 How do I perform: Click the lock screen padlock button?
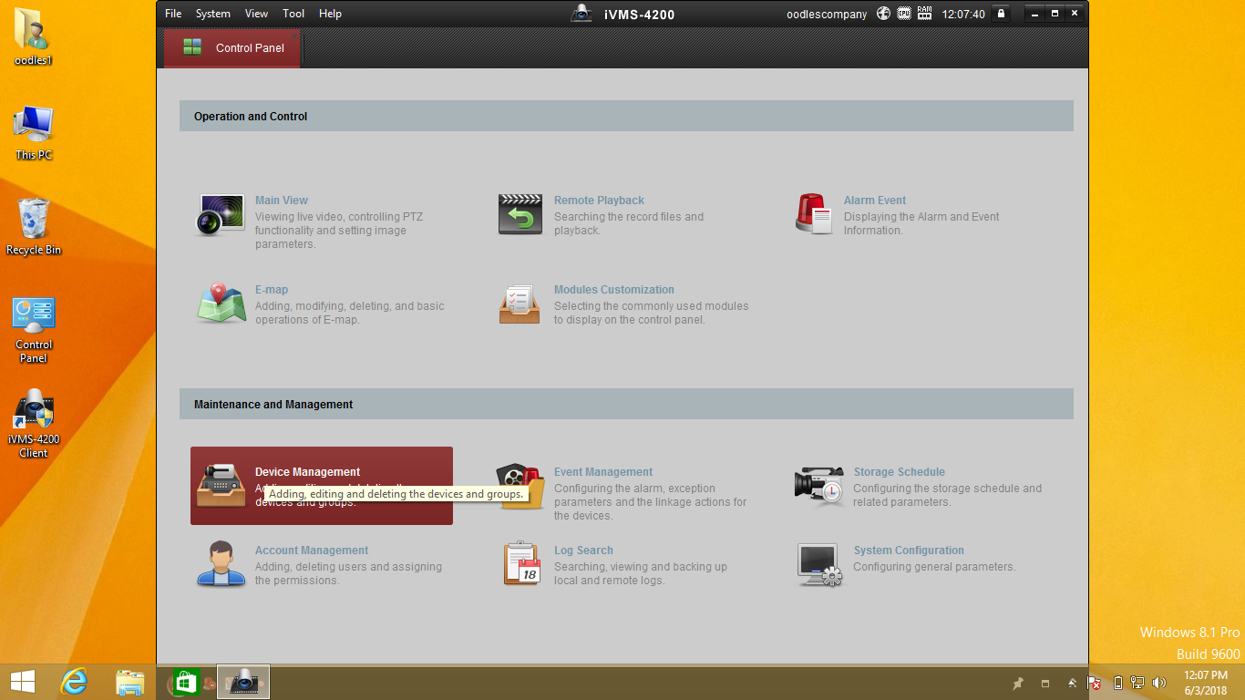click(1001, 14)
